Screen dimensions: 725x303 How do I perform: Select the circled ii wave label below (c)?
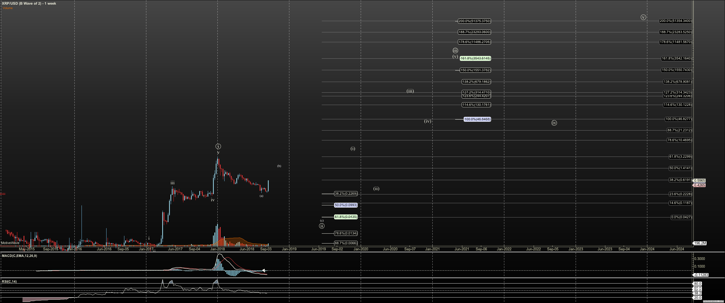coord(322,226)
